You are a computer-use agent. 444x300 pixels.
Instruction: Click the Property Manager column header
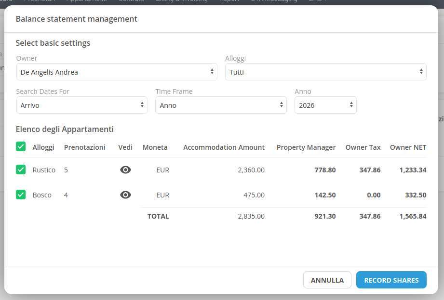pyautogui.click(x=306, y=147)
